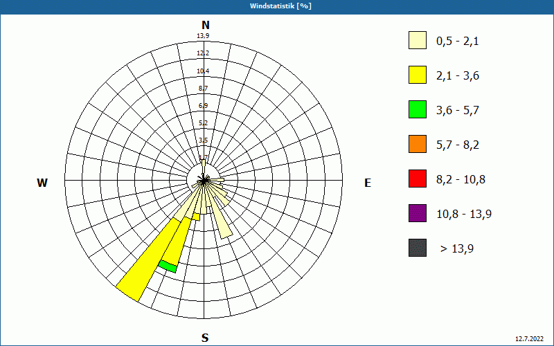Click the 6,9 radial axis value
Image resolution: width=554 pixels, height=346 pixels.
[x=203, y=106]
